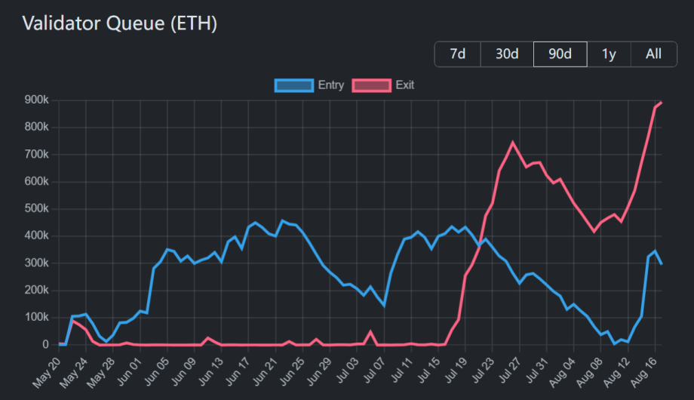Screen dimensions: 694x400
Task: Click the blue Entry legend swatch
Action: 294,85
